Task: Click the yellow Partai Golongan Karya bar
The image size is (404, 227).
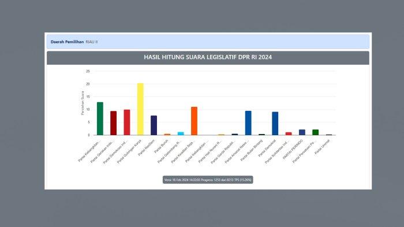Action: (x=140, y=109)
